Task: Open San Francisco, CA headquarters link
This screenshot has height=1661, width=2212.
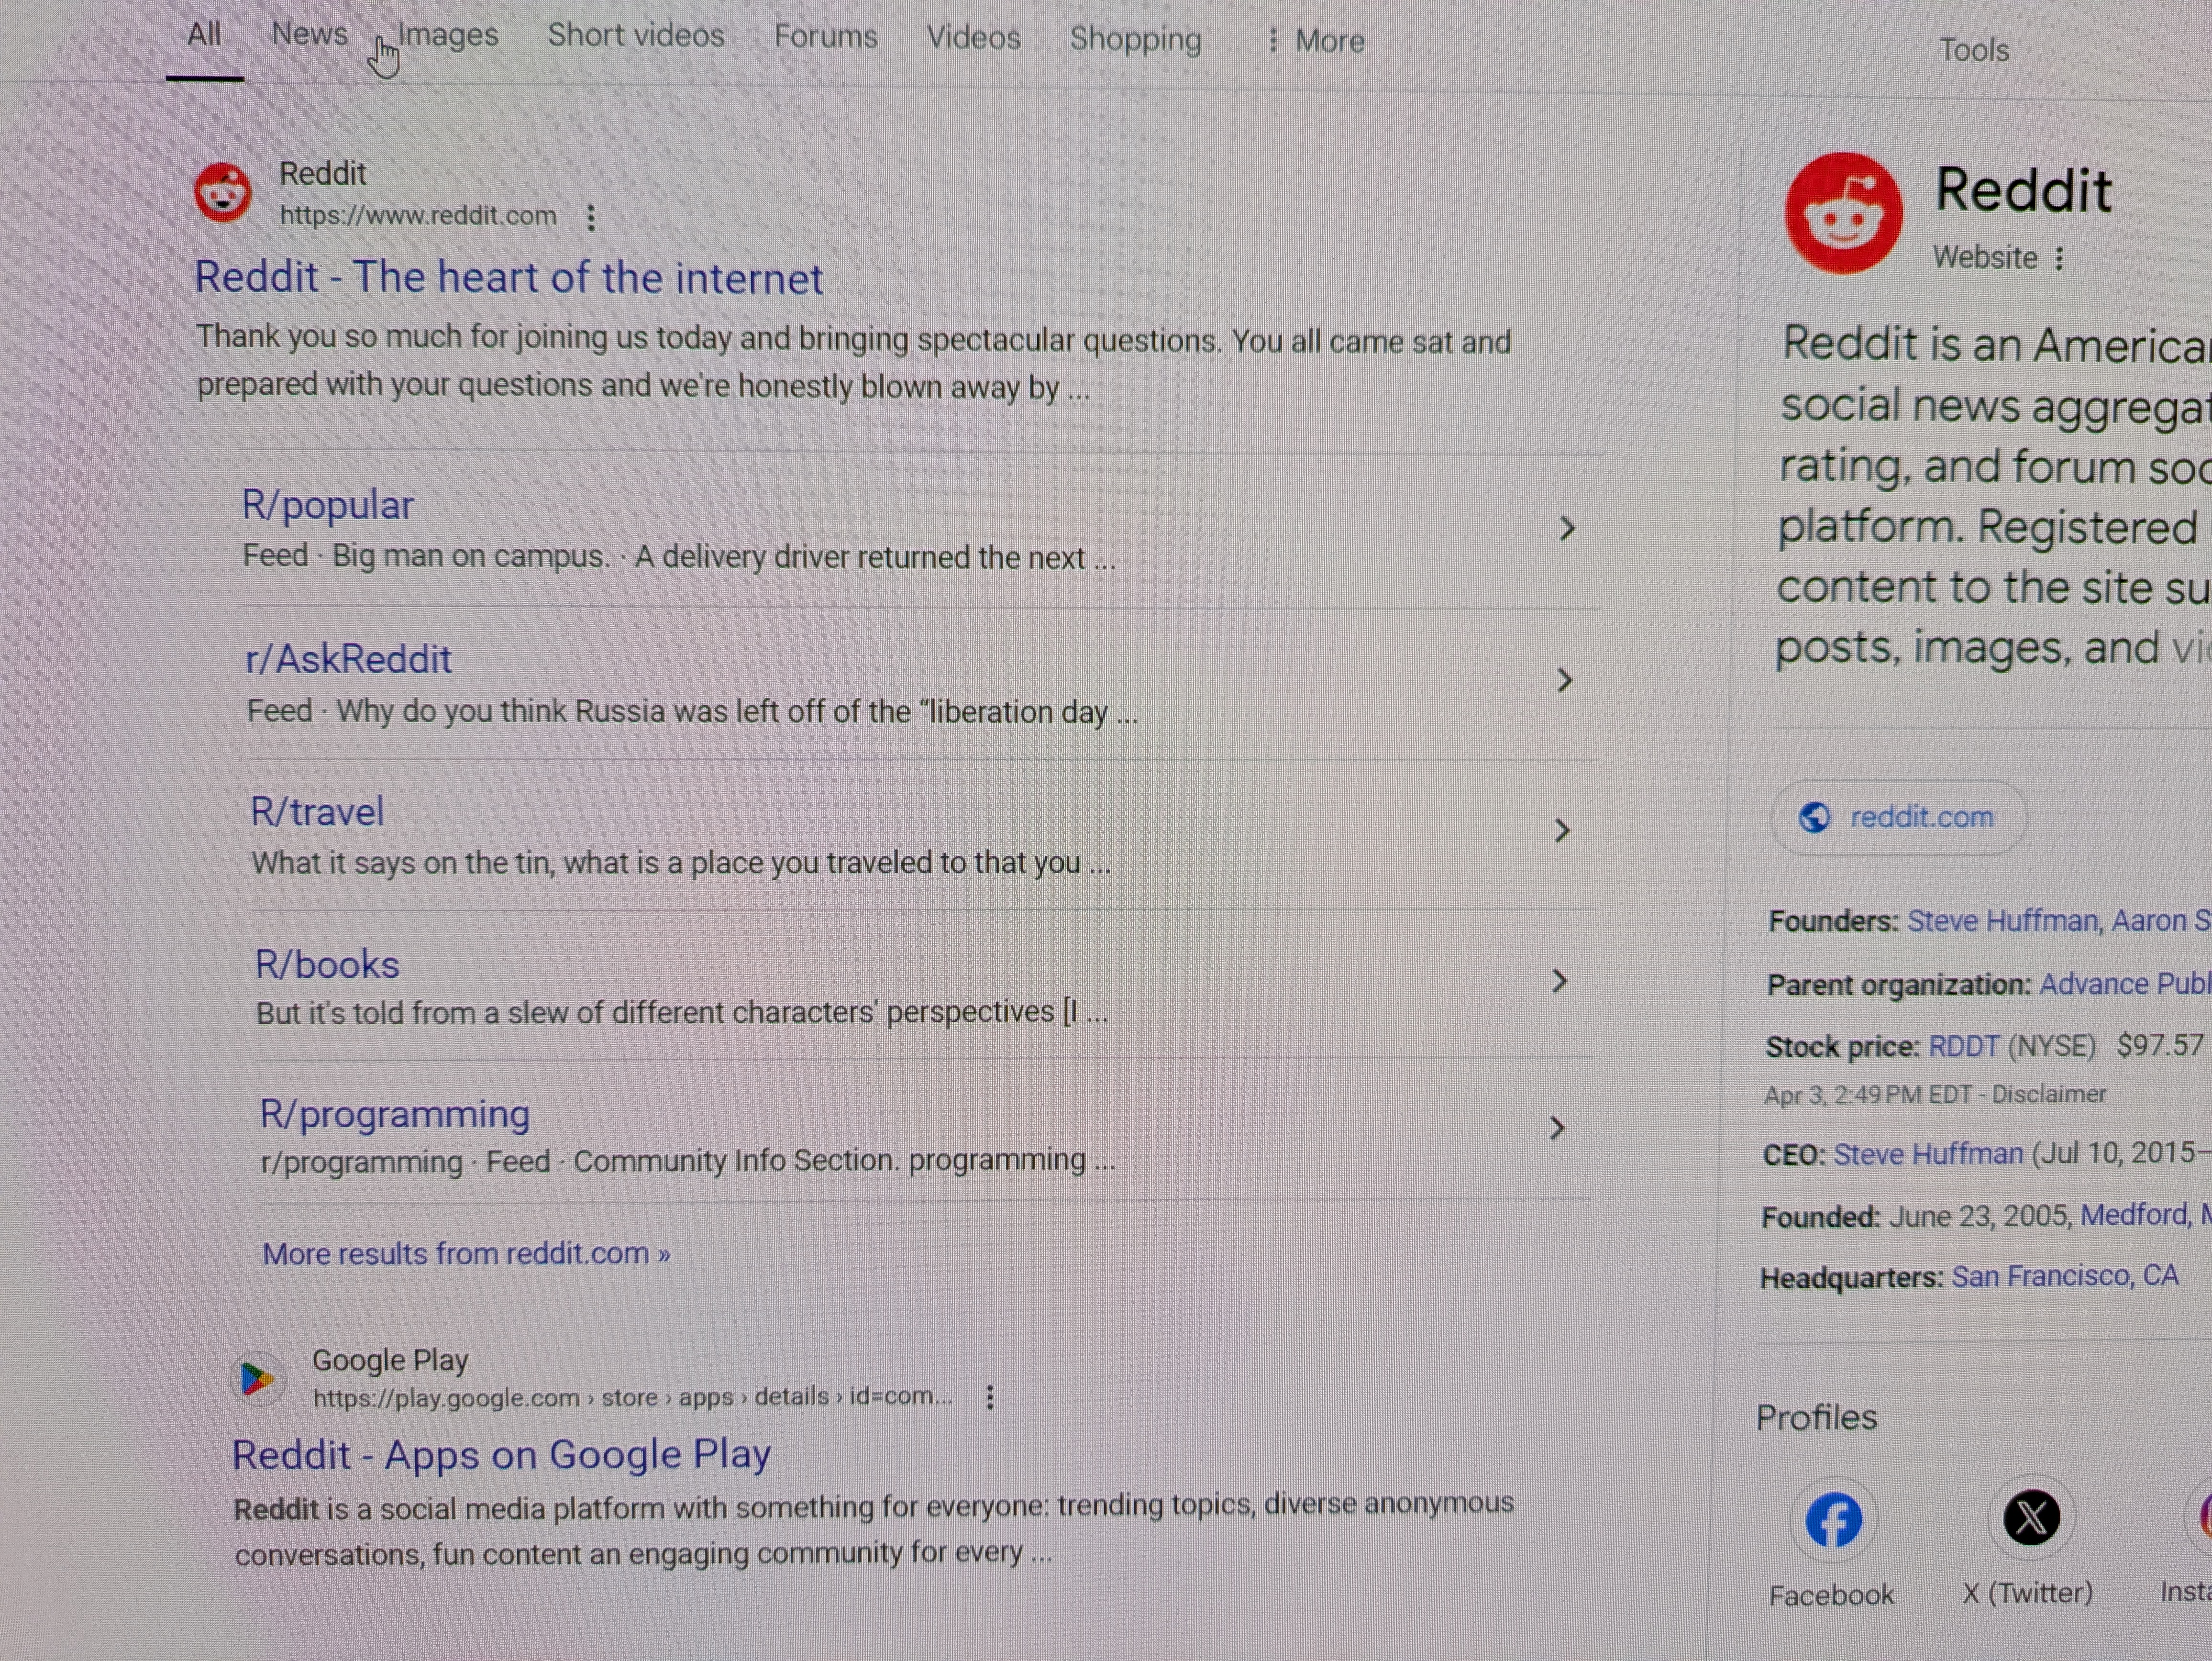Action: tap(2065, 1276)
